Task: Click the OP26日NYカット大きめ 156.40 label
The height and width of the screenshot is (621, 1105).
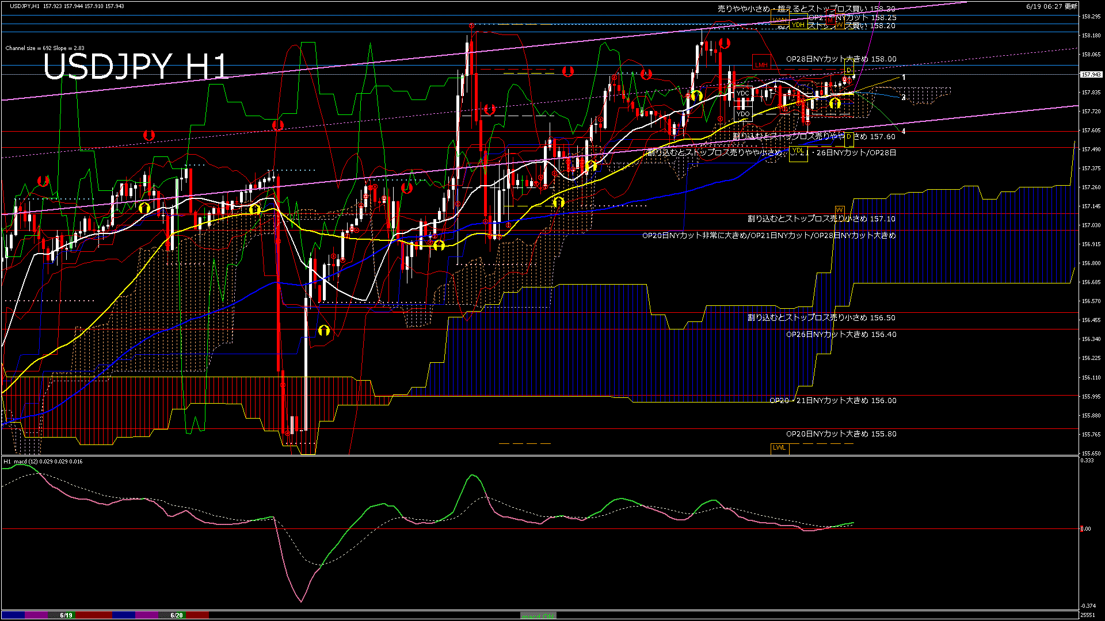Action: point(841,335)
